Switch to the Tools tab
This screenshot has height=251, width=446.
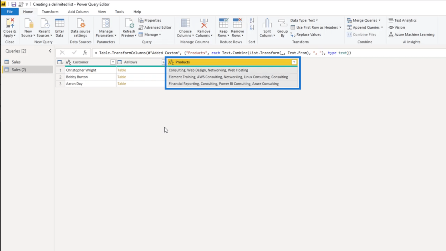119,12
